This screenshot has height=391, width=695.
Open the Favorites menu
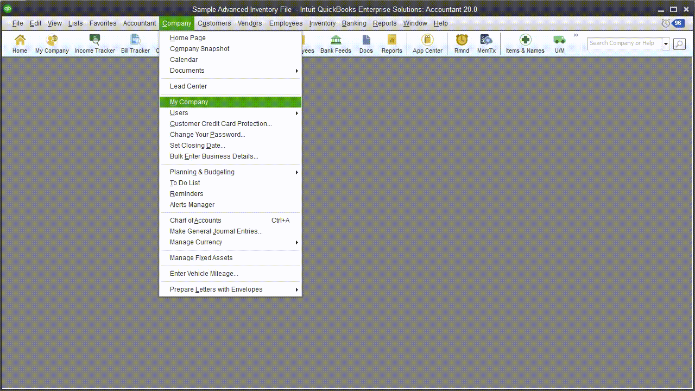click(103, 23)
